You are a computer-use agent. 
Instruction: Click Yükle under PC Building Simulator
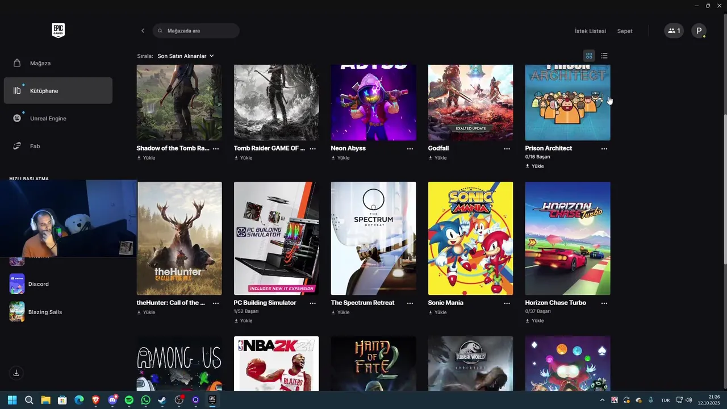[243, 320]
